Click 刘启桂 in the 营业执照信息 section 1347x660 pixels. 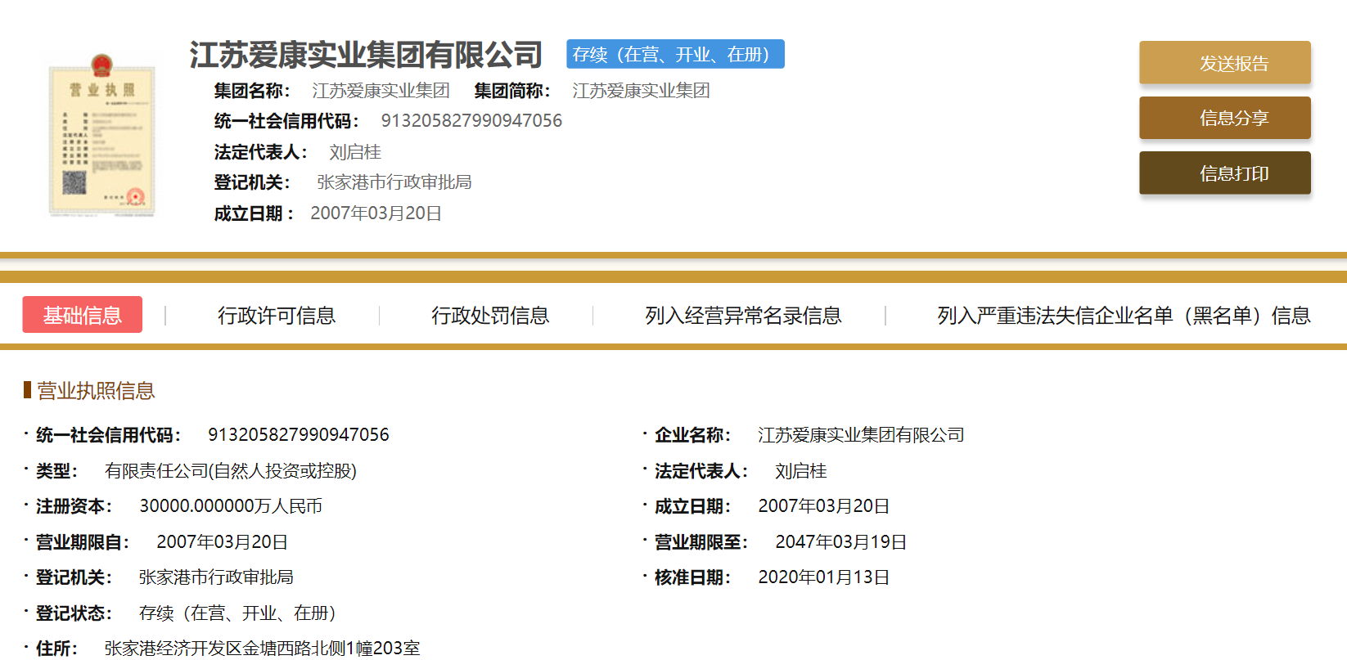coord(801,470)
